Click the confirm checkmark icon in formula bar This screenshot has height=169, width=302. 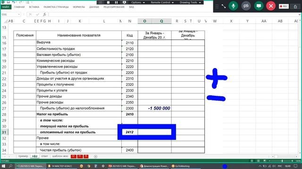(38, 15)
